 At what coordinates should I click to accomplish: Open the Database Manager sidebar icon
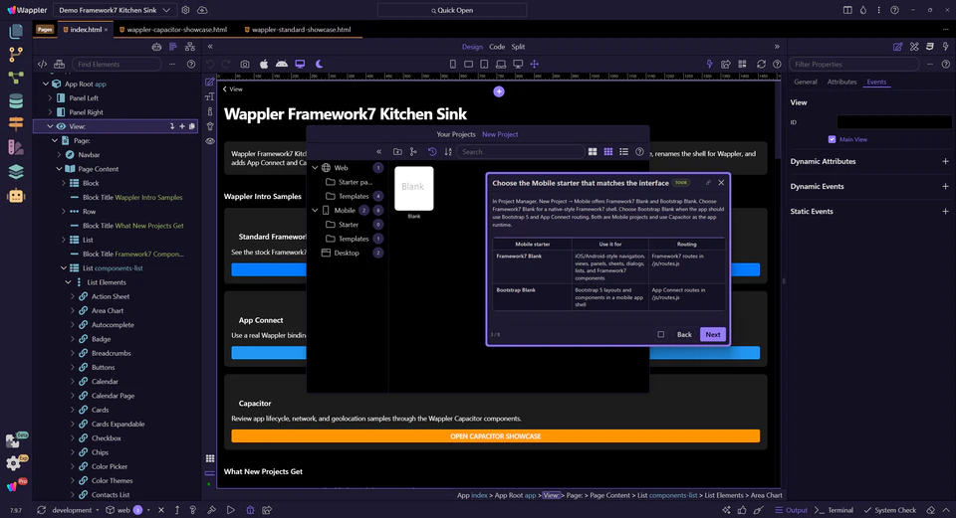(16, 101)
